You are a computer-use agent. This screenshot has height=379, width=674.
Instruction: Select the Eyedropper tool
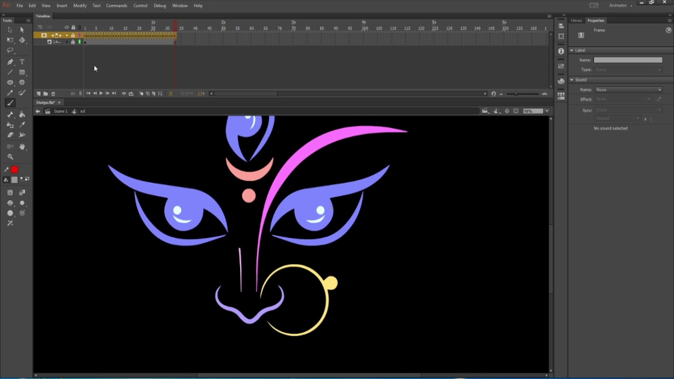pos(22,125)
